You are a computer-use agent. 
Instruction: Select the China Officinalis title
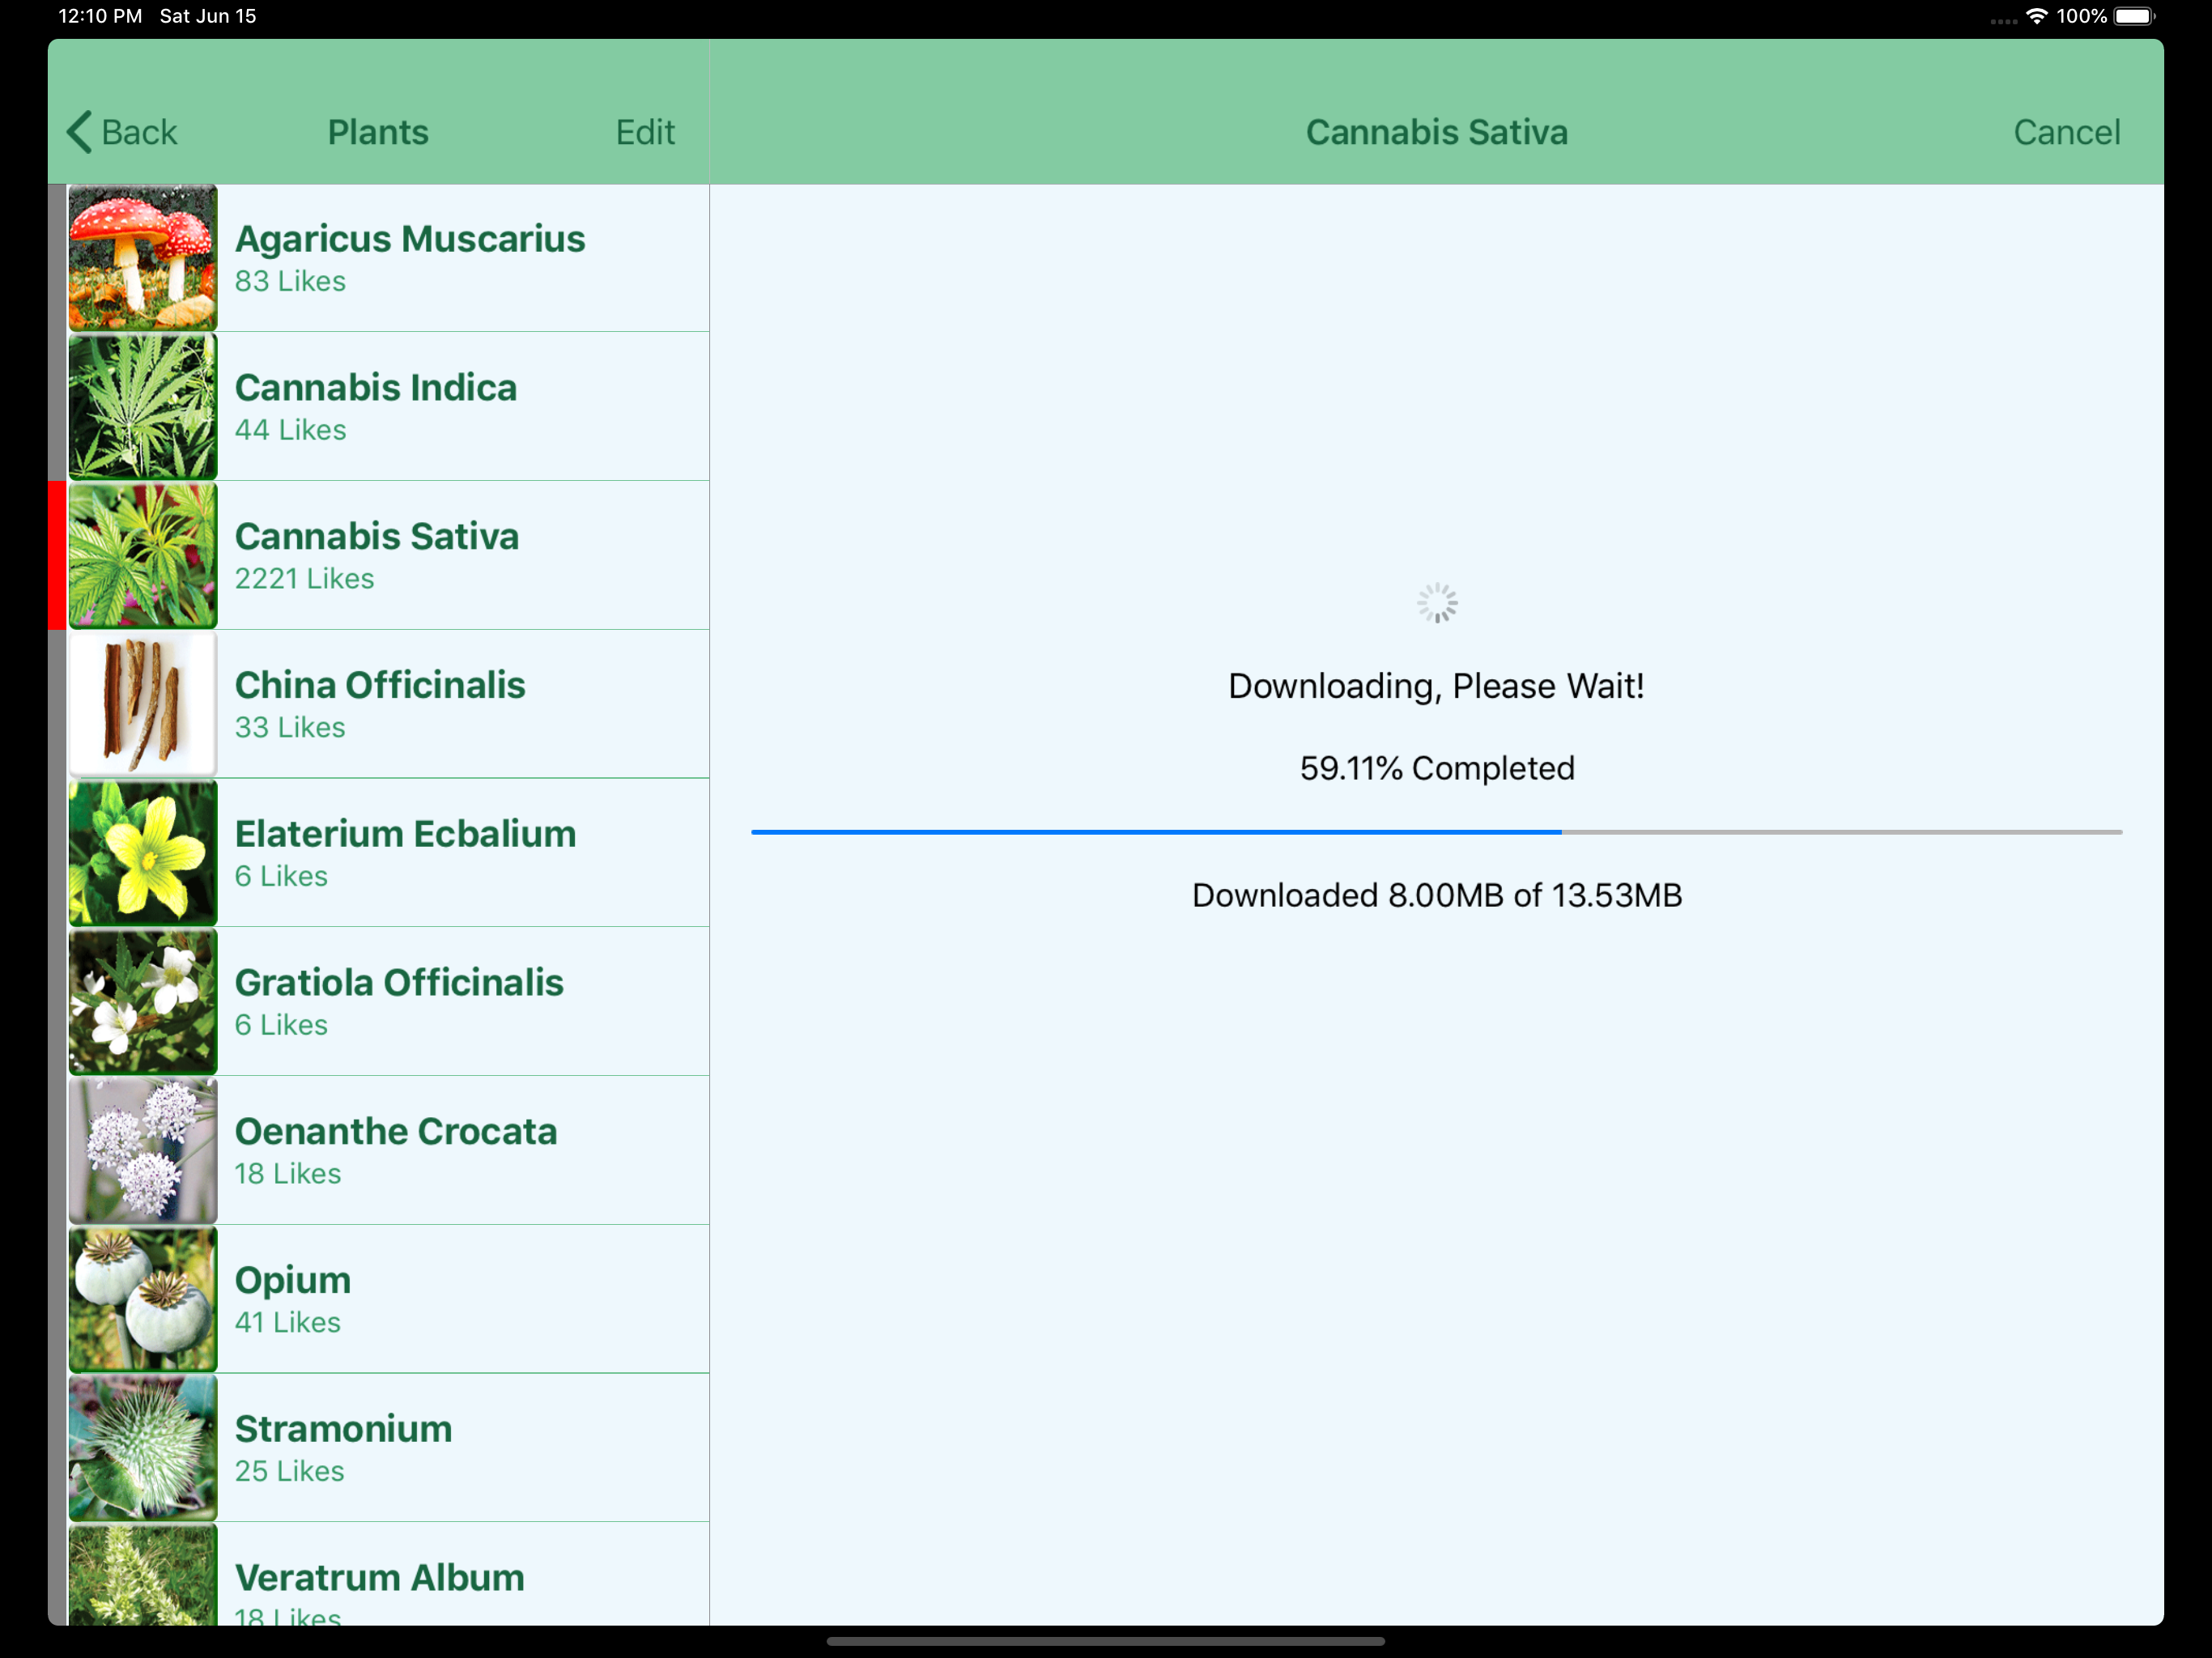point(380,685)
